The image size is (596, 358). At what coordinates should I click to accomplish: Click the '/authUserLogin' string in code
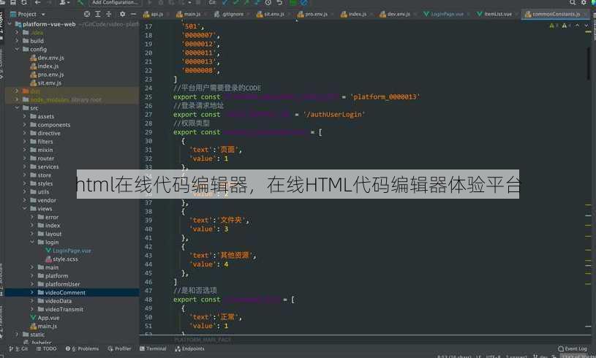(x=334, y=114)
